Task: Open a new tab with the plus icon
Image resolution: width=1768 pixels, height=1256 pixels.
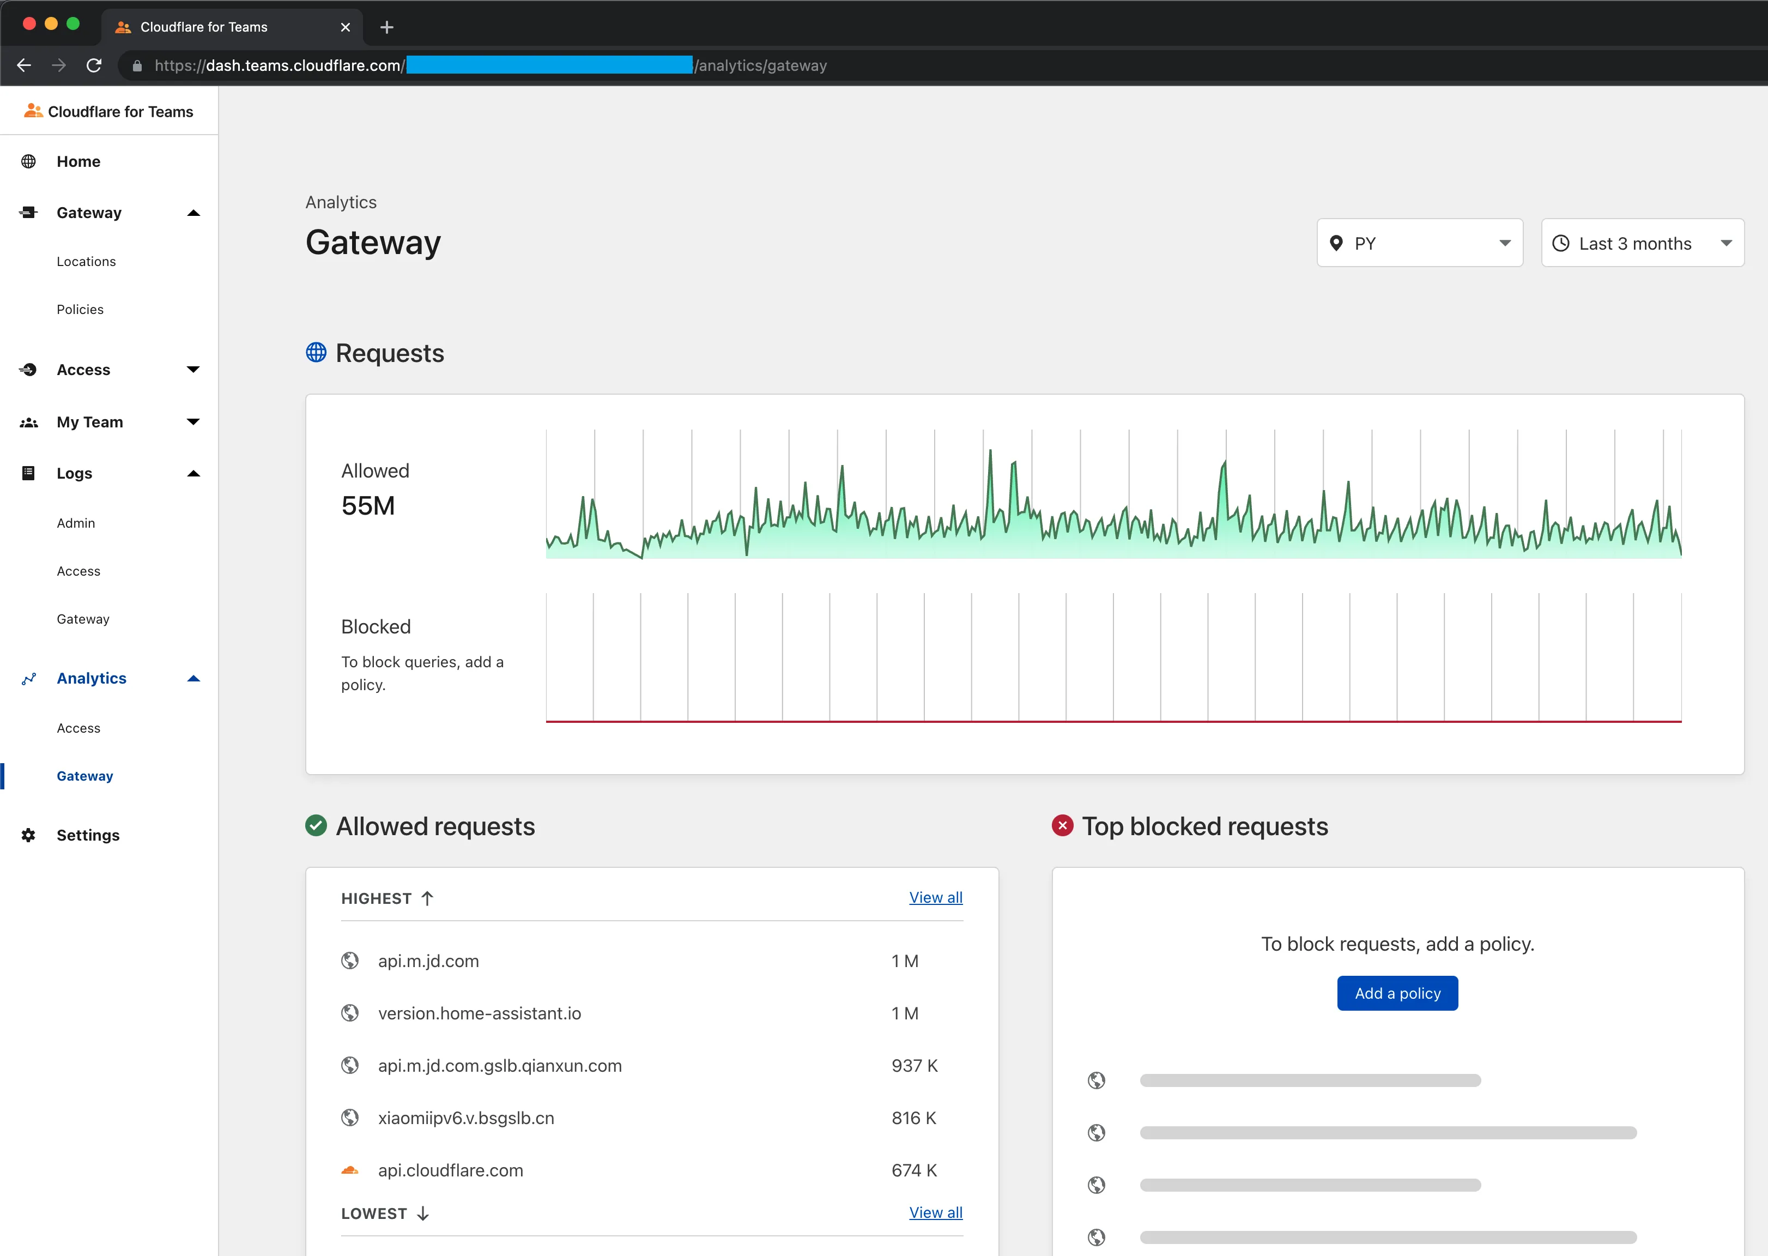Action: (386, 27)
